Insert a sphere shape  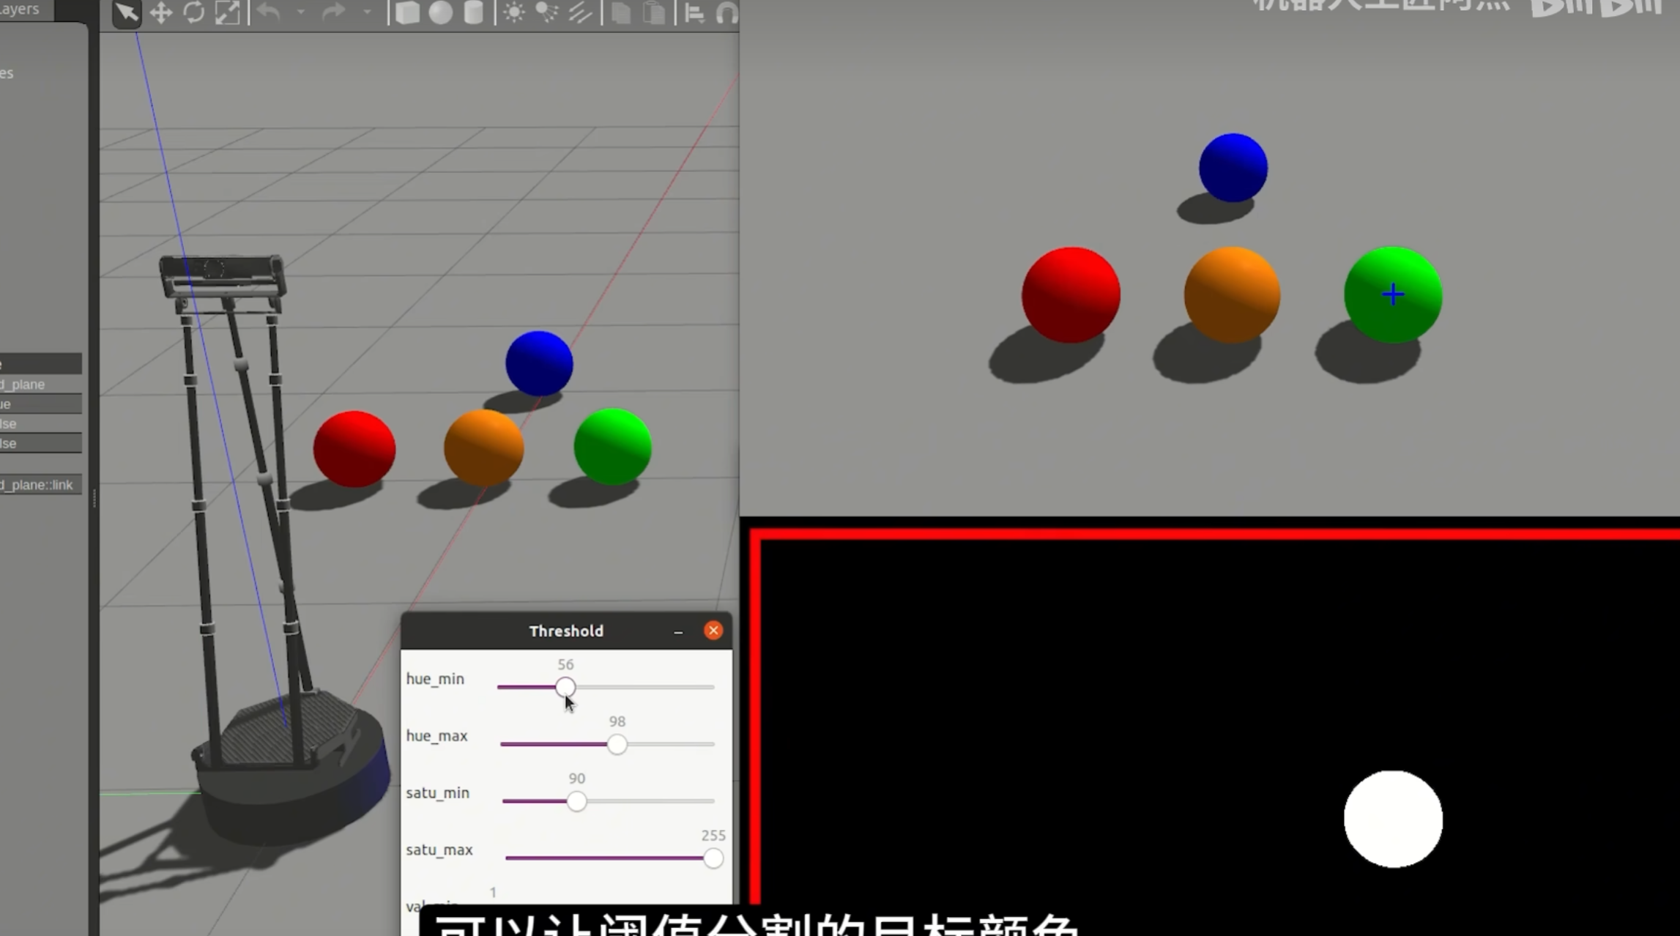[x=440, y=12]
